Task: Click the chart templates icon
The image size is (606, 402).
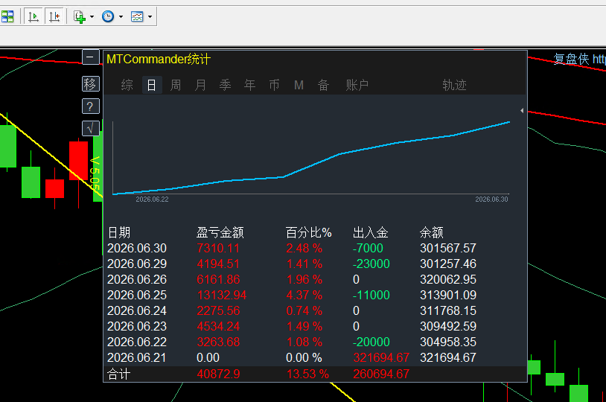Action: click(137, 16)
